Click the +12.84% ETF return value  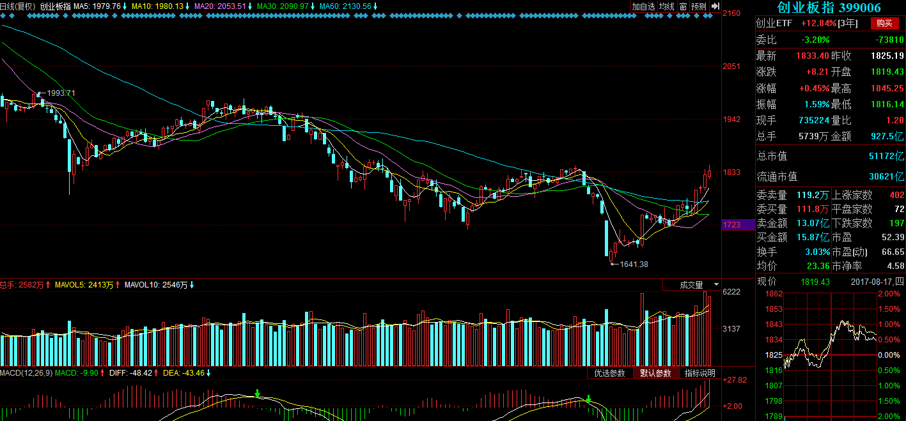pyautogui.click(x=819, y=23)
